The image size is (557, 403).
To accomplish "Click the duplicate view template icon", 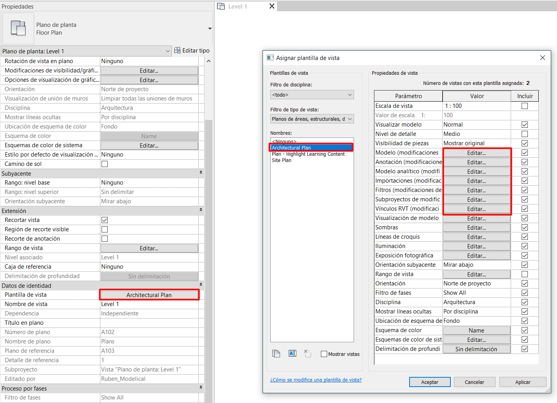I will 276,354.
